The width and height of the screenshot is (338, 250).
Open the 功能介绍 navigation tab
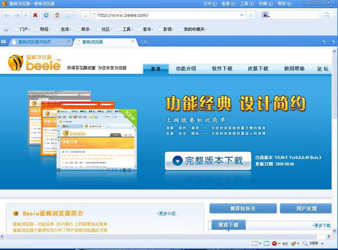click(x=186, y=69)
